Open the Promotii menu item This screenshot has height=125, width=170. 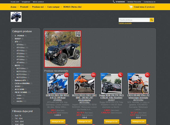pyautogui.click(x=24, y=7)
